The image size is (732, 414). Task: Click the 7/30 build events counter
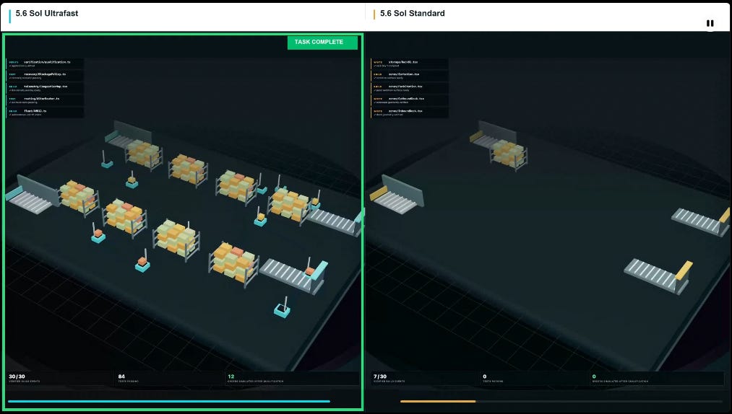(x=426, y=378)
